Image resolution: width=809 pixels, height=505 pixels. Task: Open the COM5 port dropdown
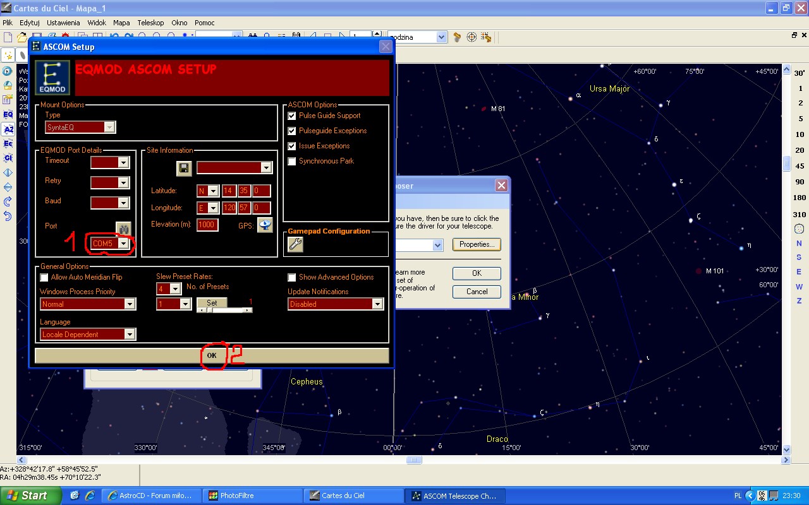pos(124,244)
